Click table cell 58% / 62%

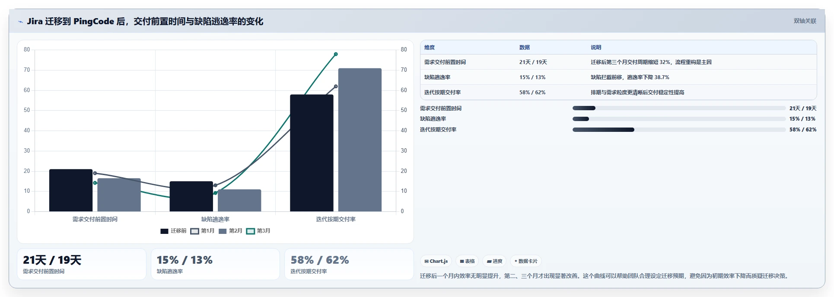(x=532, y=93)
